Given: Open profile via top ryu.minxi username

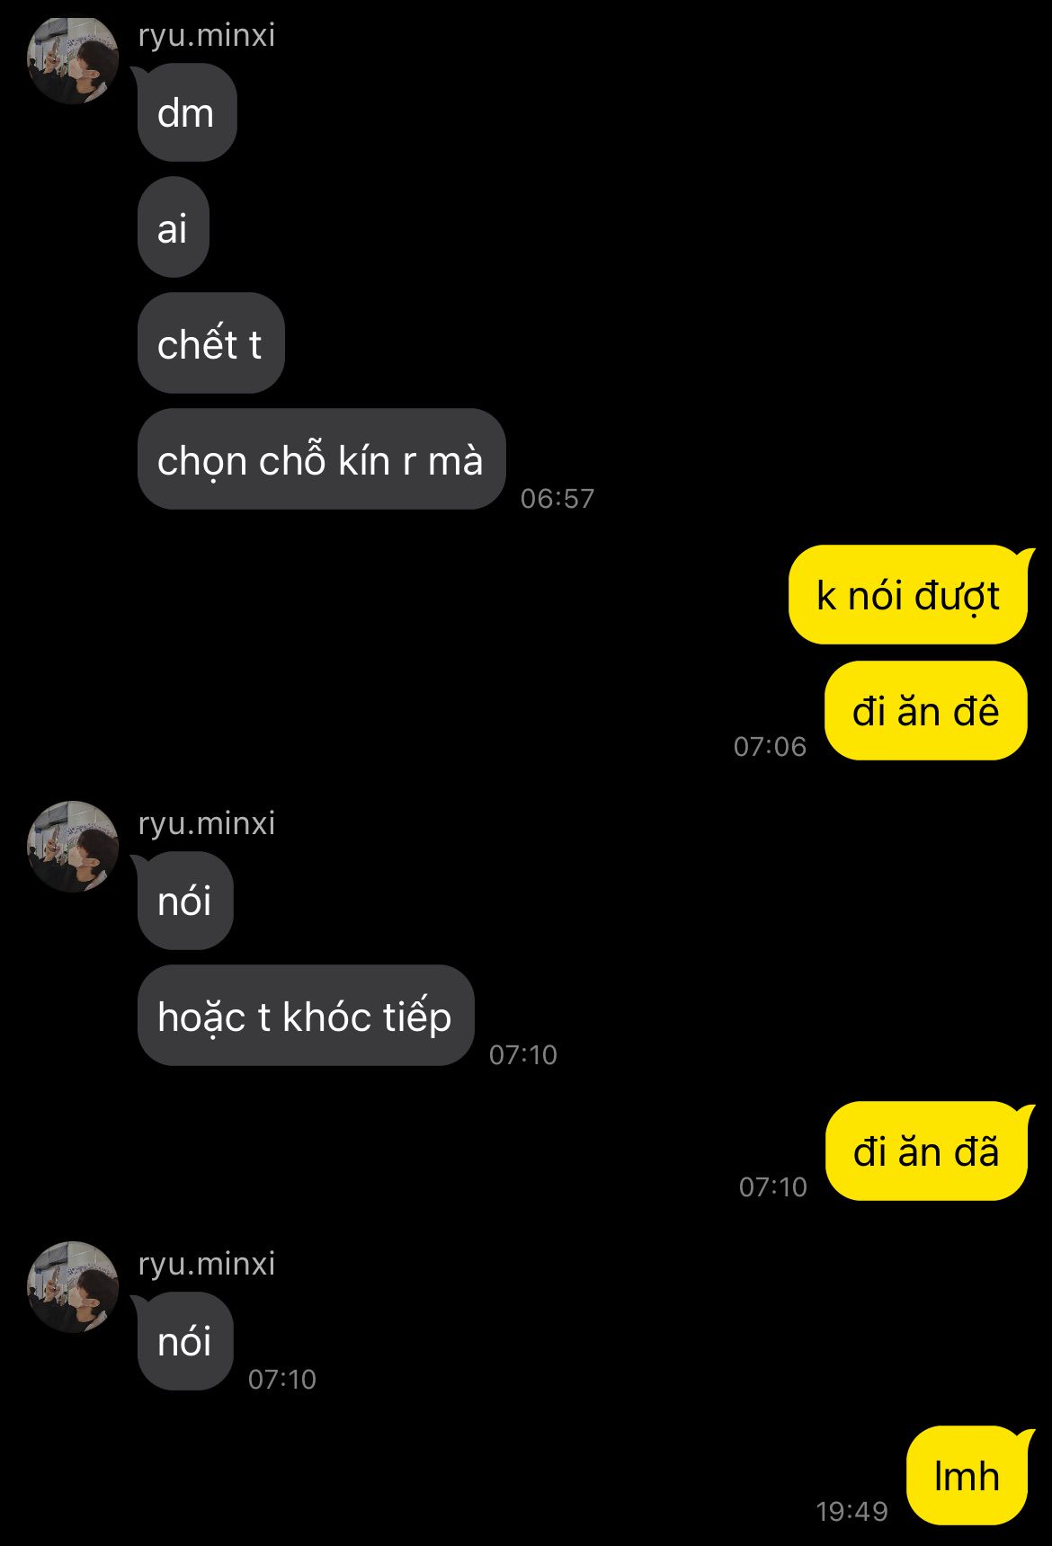Looking at the screenshot, I should 207,35.
